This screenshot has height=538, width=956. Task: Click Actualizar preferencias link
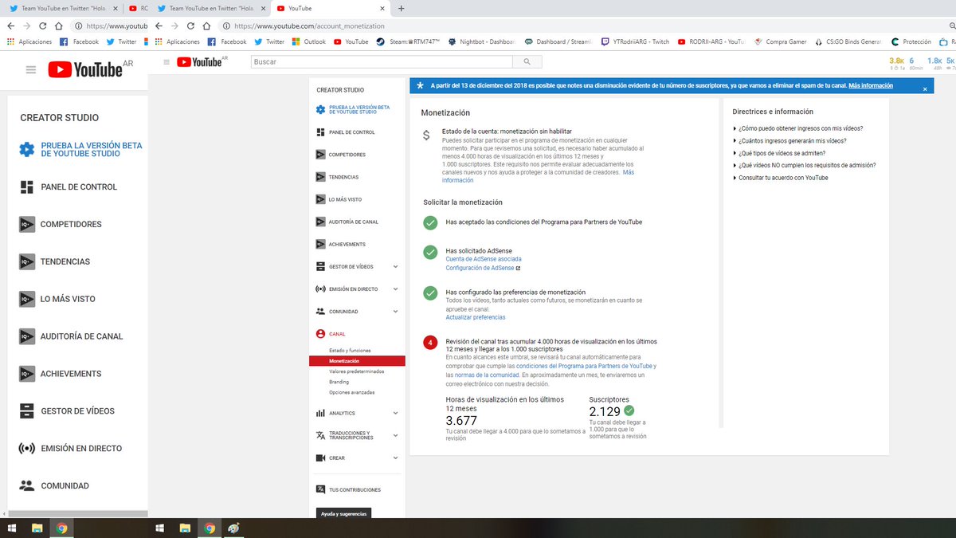click(475, 317)
